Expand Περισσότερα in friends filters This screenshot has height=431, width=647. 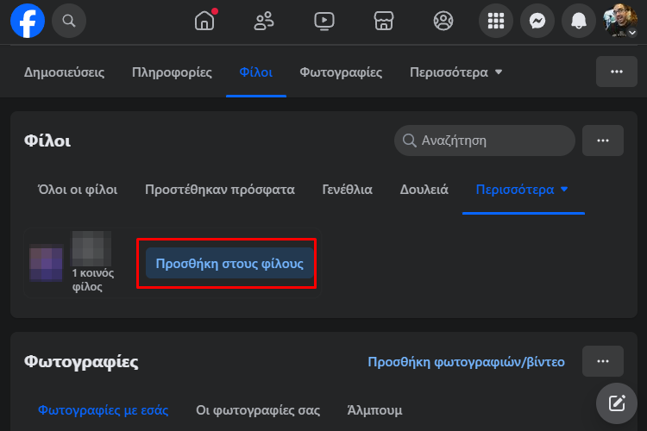pyautogui.click(x=522, y=190)
